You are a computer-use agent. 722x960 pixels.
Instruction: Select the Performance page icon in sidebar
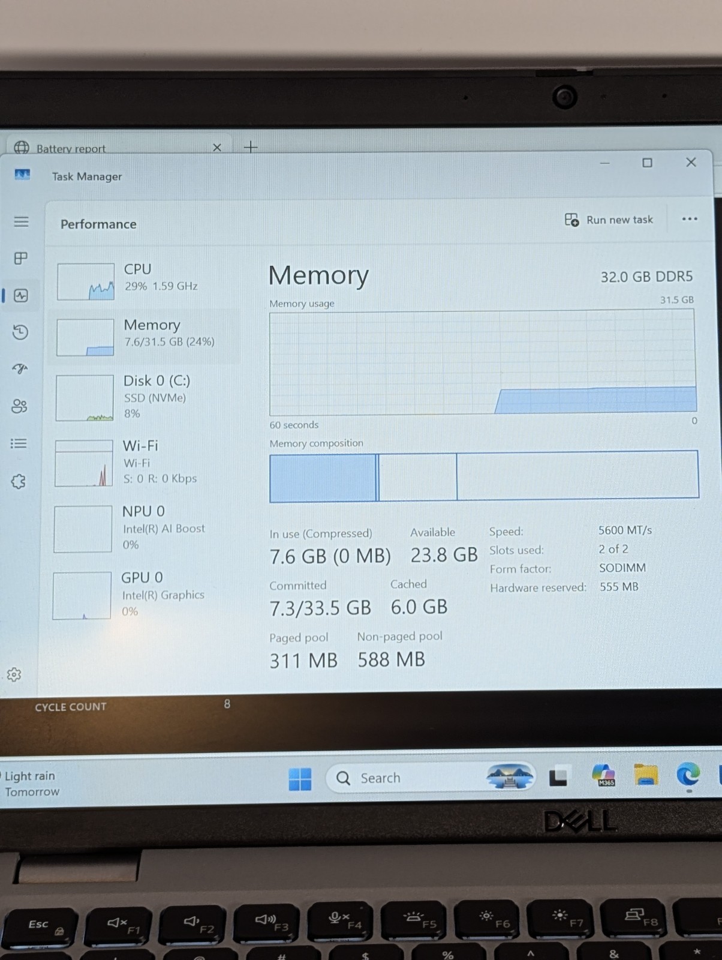pos(21,295)
